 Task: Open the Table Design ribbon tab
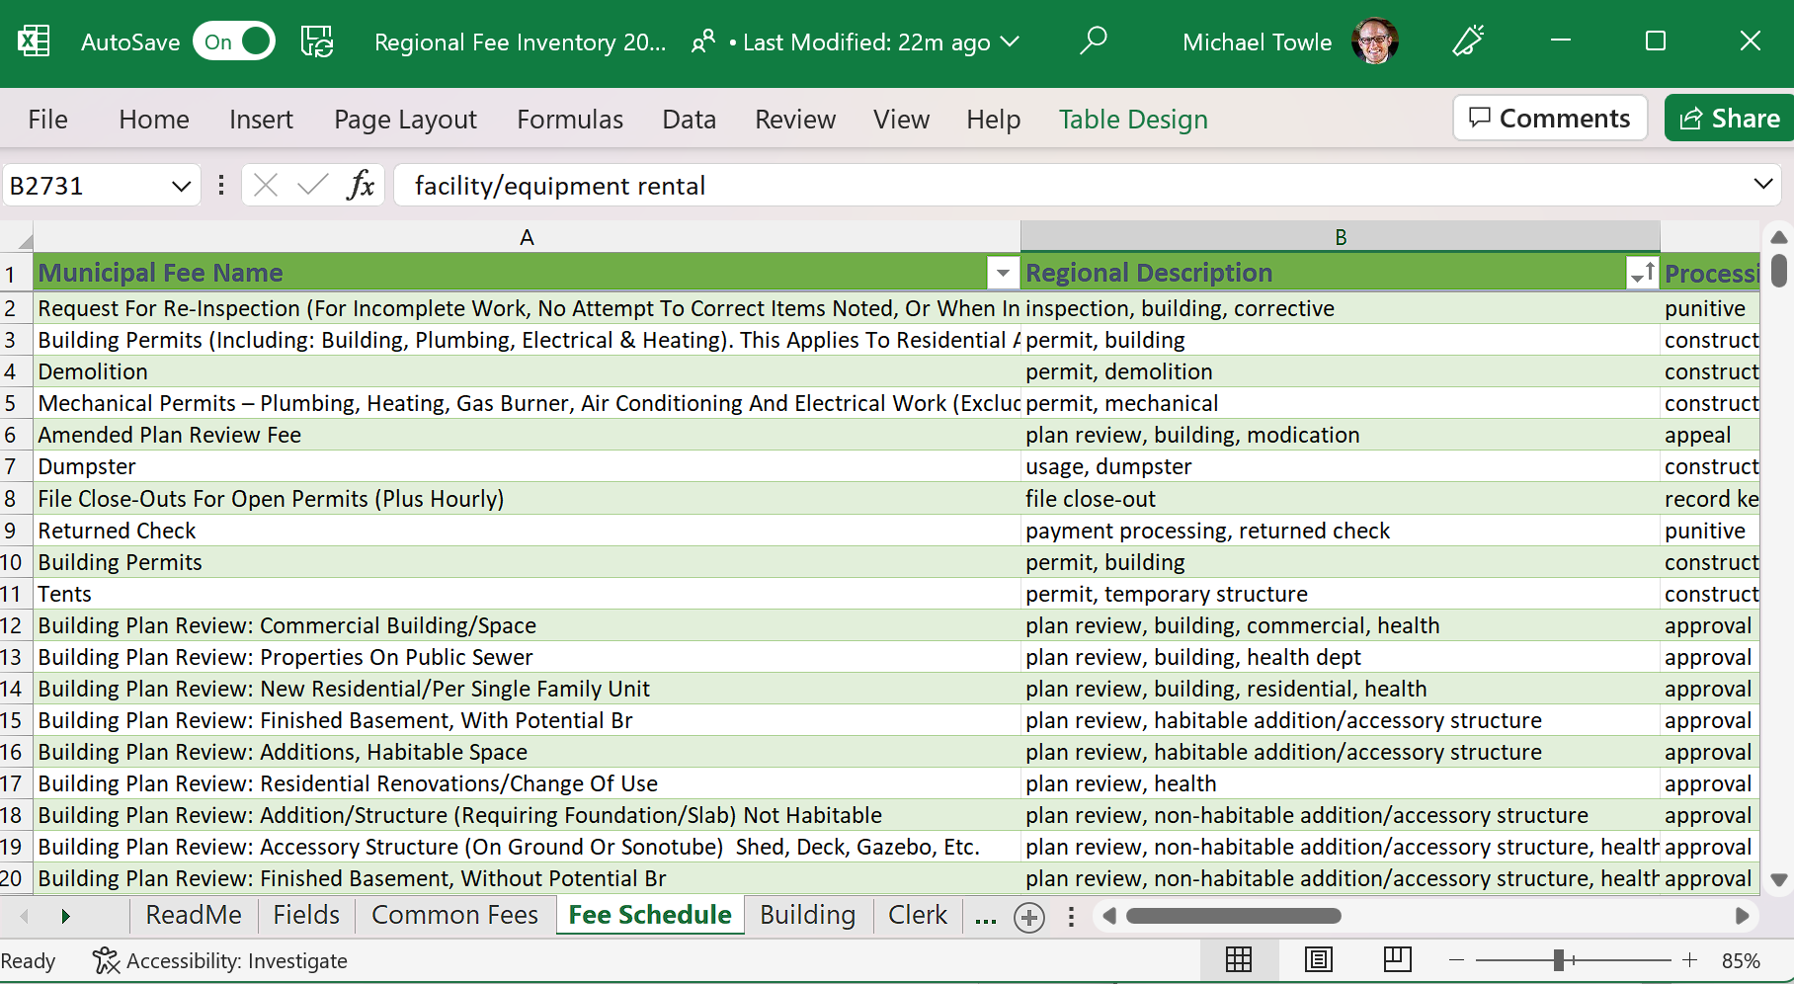coord(1133,120)
